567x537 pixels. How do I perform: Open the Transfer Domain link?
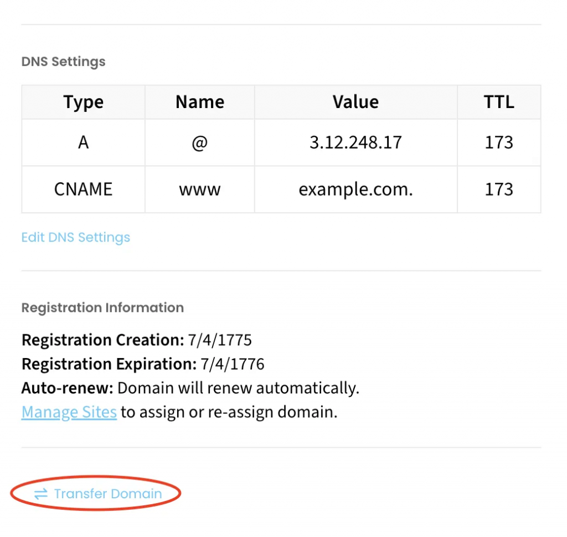[107, 494]
